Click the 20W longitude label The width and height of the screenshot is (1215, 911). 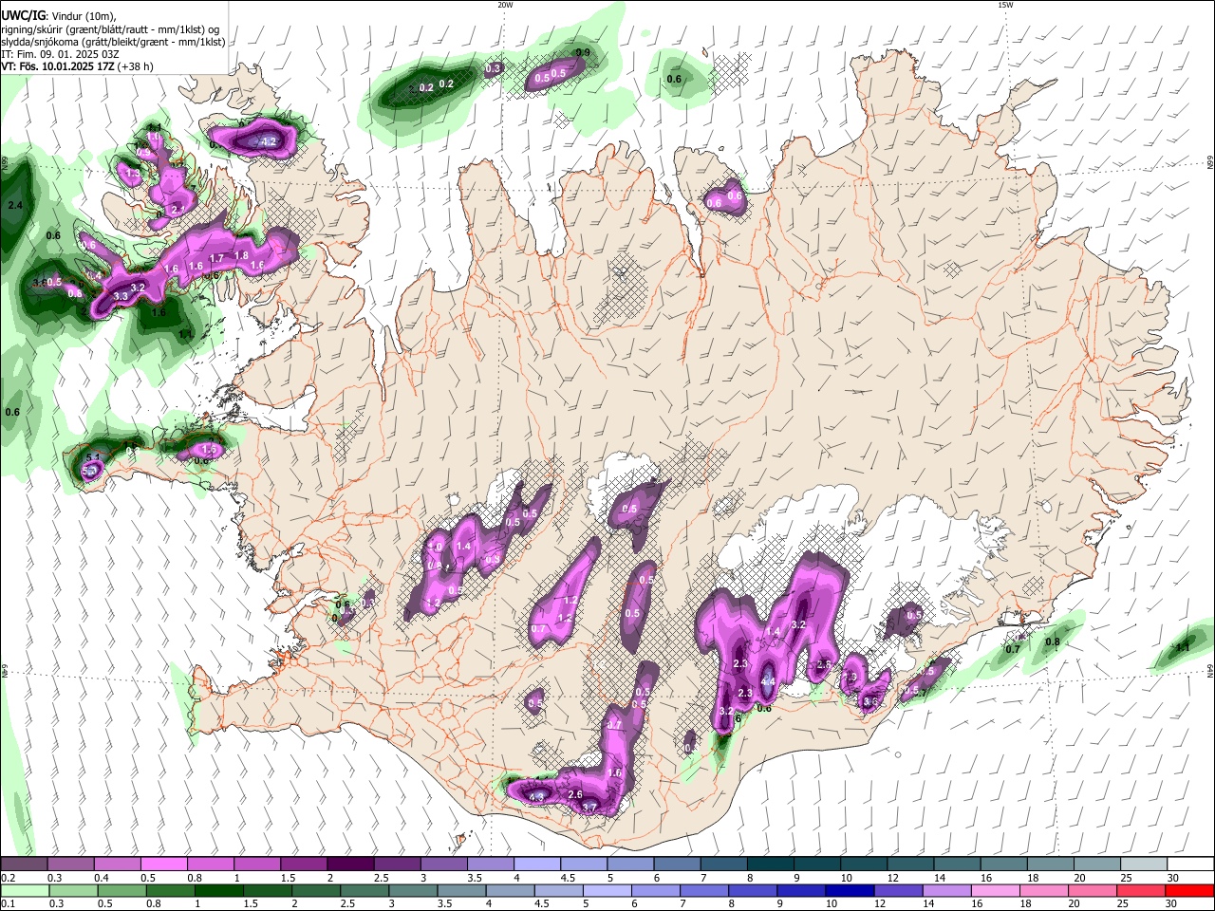coord(505,5)
